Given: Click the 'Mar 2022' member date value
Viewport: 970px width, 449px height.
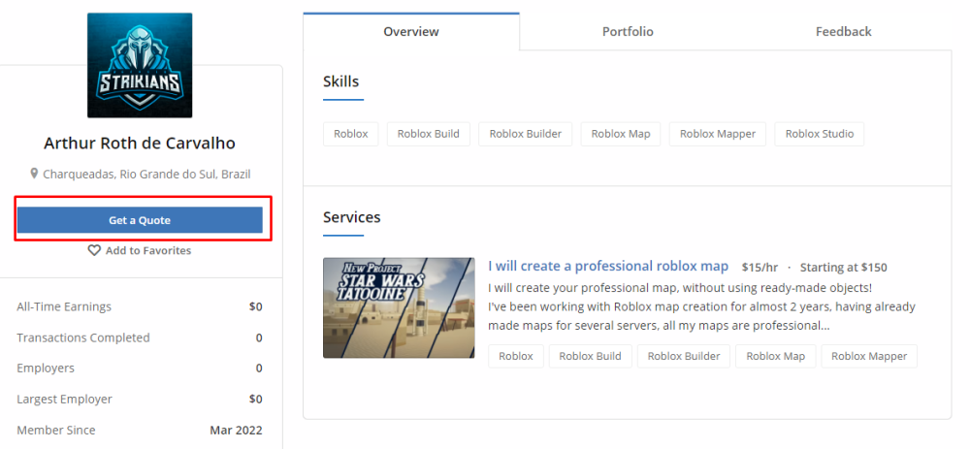Looking at the screenshot, I should click(236, 430).
